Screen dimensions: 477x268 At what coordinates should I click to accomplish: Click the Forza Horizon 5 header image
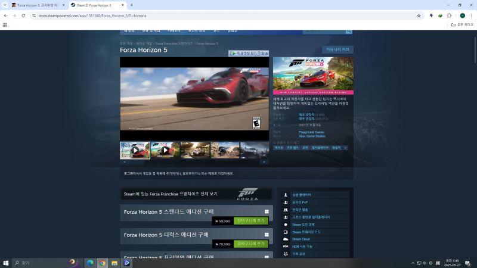click(313, 76)
